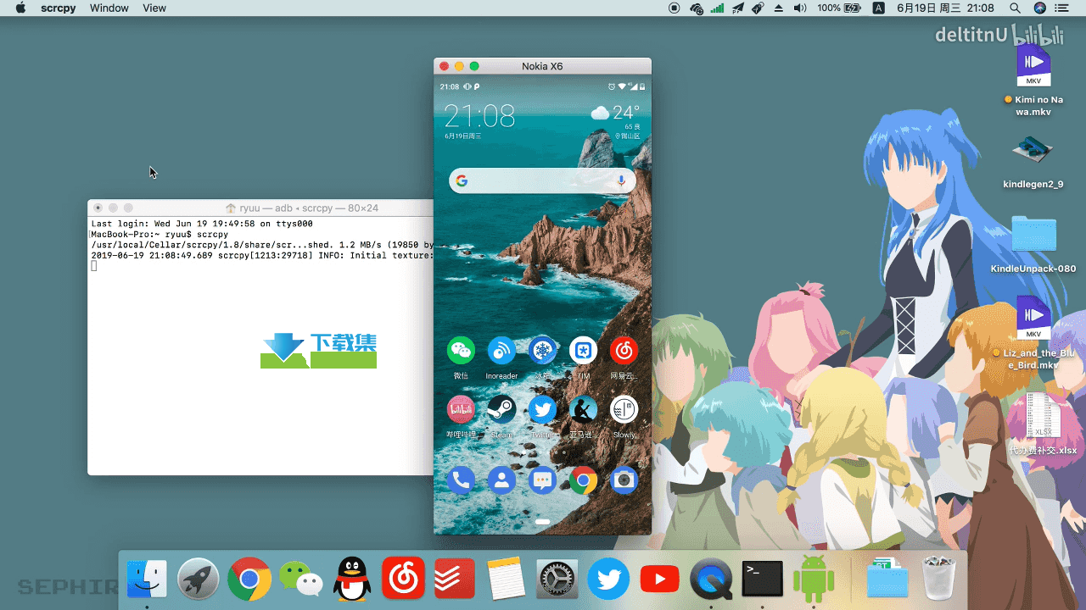
Task: Tap the weather widget showing 24°
Action: (x=615, y=121)
